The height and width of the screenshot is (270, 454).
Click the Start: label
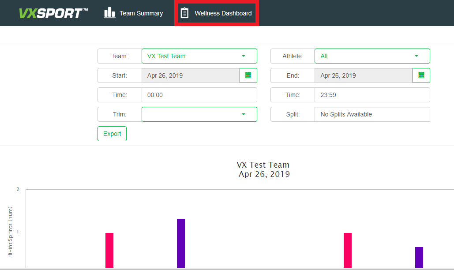(120, 75)
